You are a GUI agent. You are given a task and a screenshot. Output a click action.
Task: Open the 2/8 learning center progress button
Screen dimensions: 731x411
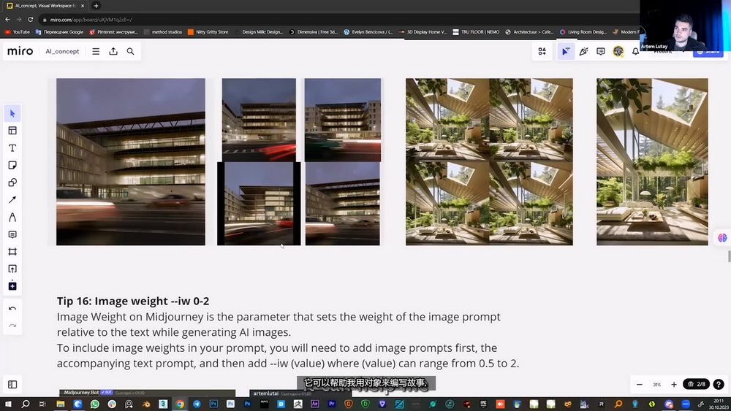coord(697,384)
